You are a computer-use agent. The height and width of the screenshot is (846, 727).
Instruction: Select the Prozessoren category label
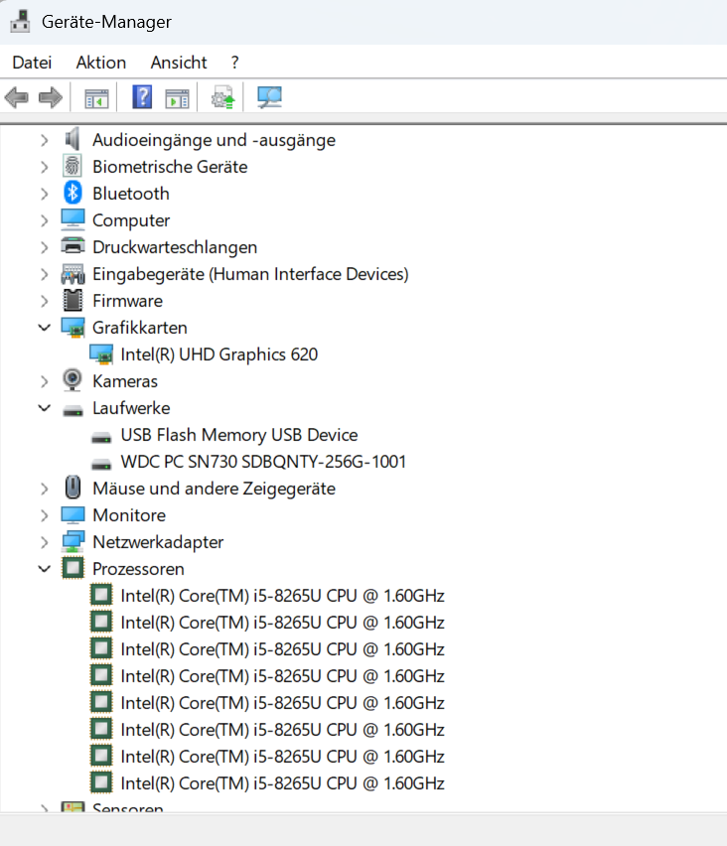coord(138,569)
